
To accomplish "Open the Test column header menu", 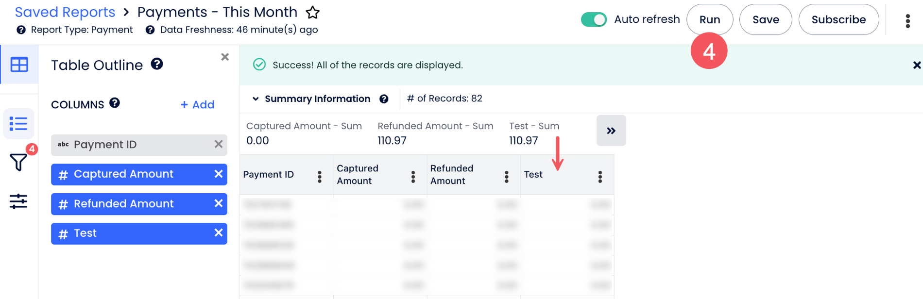I will pos(600,177).
